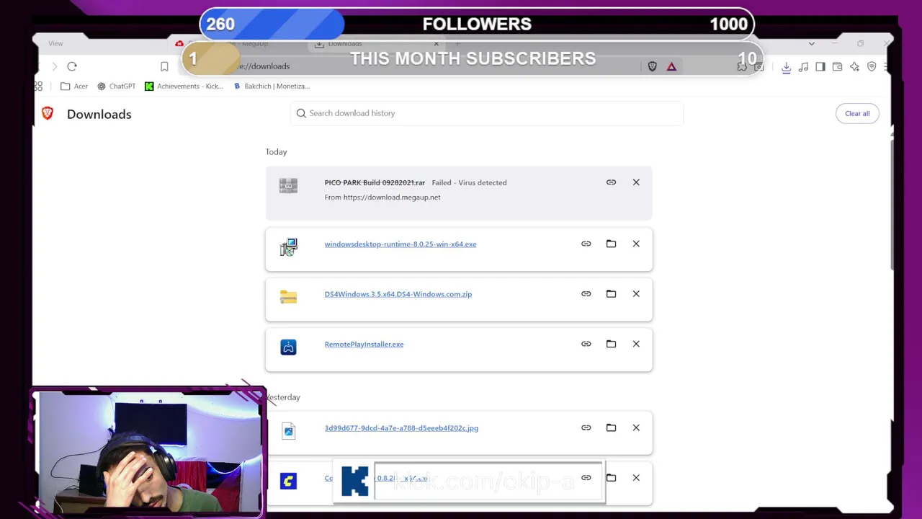Image resolution: width=922 pixels, height=519 pixels.
Task: Open the apps grid in bookmarks bar
Action: pos(38,86)
